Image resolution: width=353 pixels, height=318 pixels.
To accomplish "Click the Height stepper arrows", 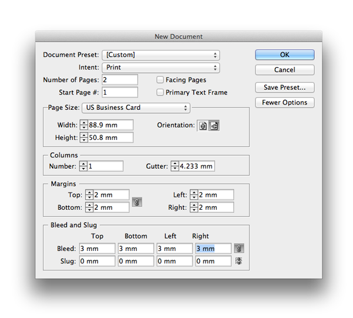I will (84, 138).
